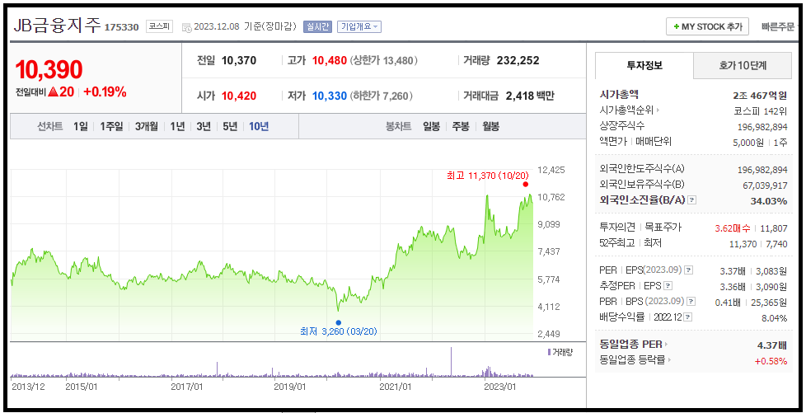The image size is (806, 413).
Task: Select the 5년 line chart period
Action: [x=230, y=126]
